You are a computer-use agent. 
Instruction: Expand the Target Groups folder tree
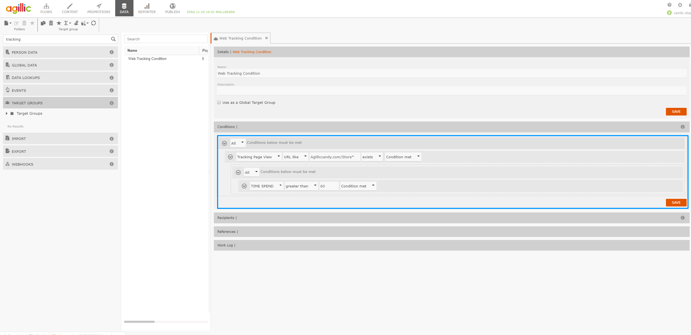tap(7, 113)
